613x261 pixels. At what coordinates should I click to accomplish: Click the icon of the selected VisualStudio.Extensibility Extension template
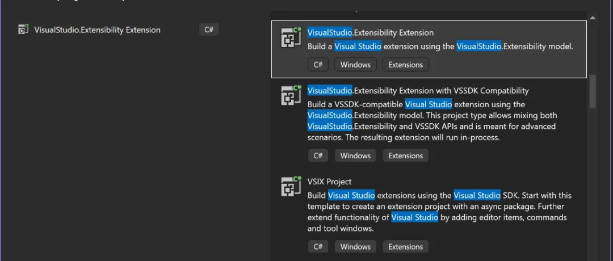(291, 37)
